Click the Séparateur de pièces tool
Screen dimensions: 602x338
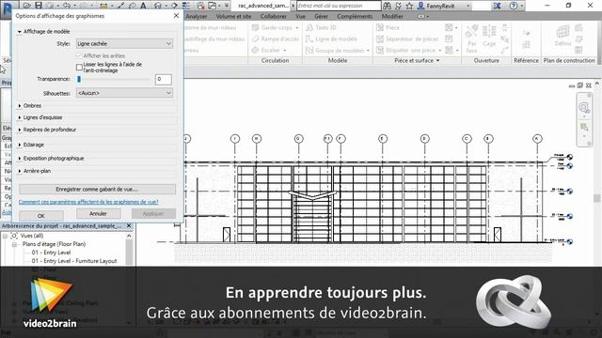pyautogui.click(x=407, y=38)
